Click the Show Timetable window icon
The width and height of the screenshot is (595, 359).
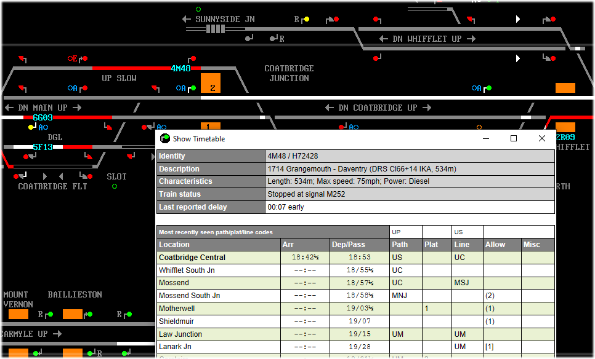(x=164, y=138)
